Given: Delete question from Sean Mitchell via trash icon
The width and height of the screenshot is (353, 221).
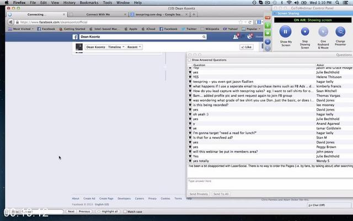Looking at the screenshot, I should click(190, 91).
